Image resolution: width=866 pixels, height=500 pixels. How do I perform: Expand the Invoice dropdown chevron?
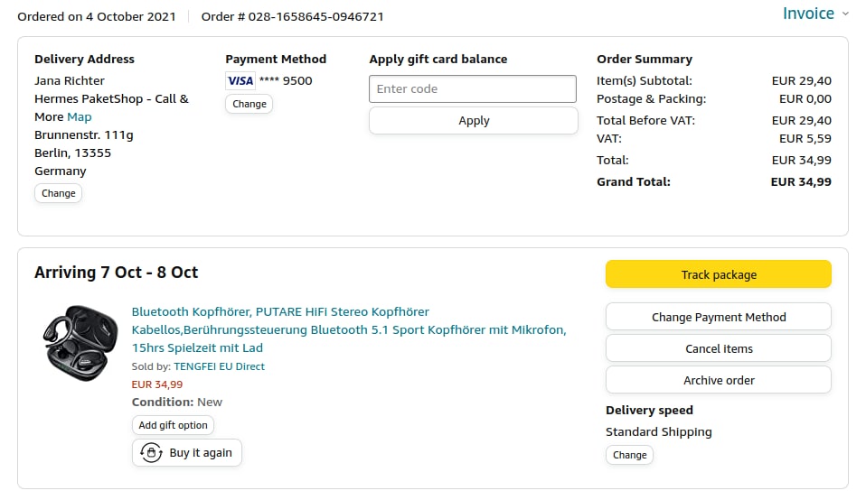pos(845,14)
